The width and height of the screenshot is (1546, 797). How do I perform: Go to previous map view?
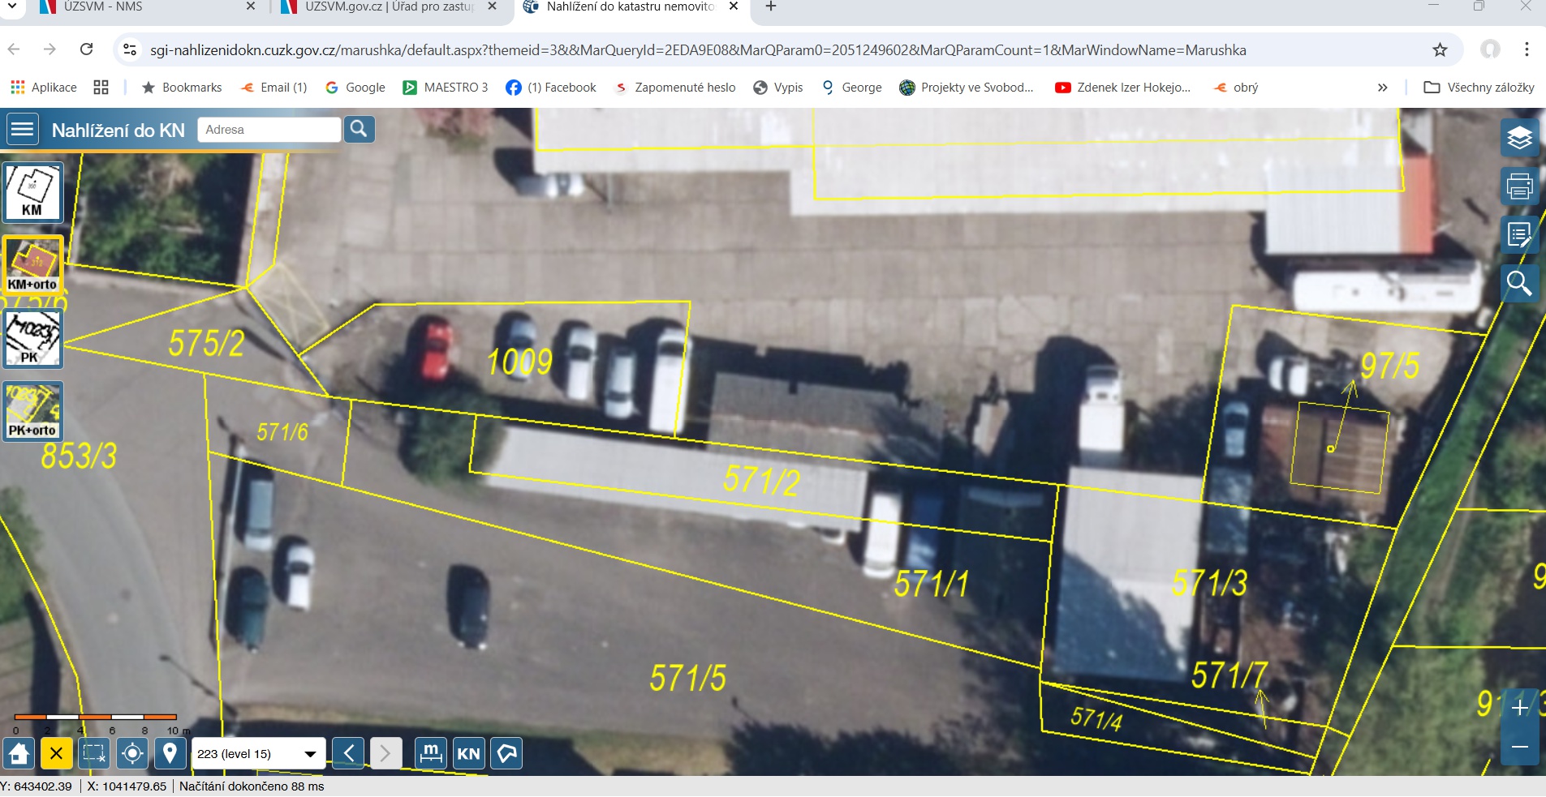348,754
